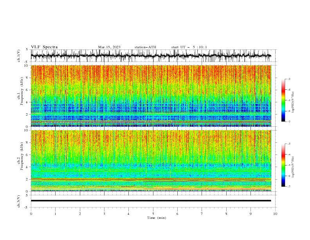The height and width of the screenshot is (240, 310).
Task: Click the ch.1 color bar "log(PSD)(V²/Hz)" label
Action: [293, 102]
